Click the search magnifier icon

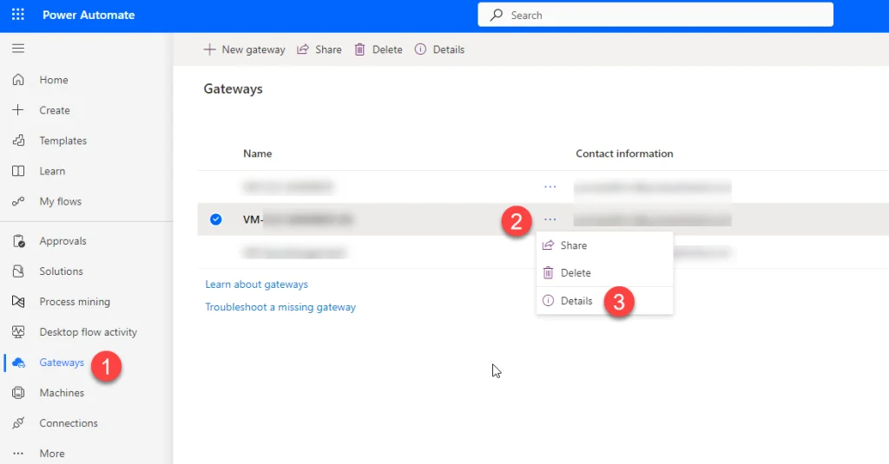(x=497, y=15)
